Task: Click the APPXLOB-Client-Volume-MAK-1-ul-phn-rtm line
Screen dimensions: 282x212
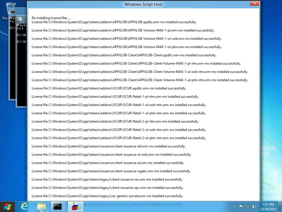Action: pyautogui.click(x=140, y=80)
